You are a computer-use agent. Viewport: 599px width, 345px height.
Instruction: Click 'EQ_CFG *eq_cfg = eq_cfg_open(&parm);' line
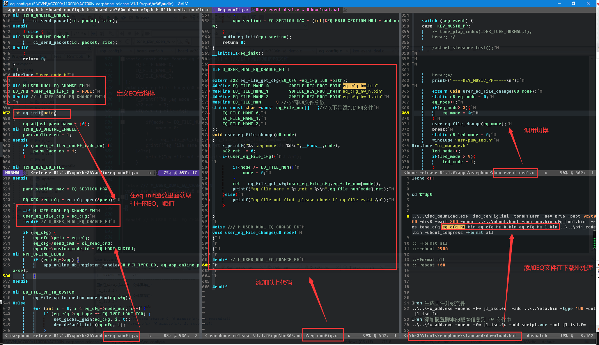(x=69, y=200)
